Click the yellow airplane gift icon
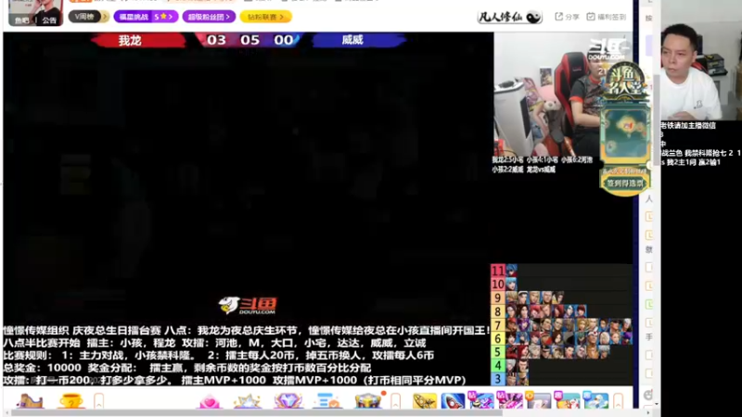Image resolution: width=742 pixels, height=417 pixels. pyautogui.click(x=425, y=401)
